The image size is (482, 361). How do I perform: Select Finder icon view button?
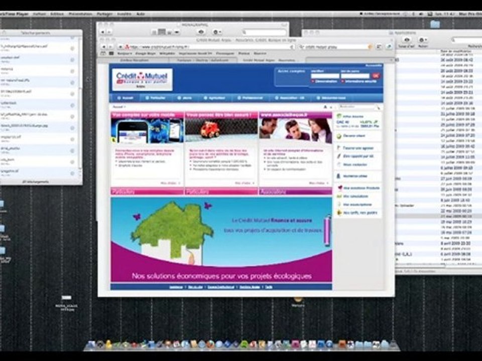[154, 32]
